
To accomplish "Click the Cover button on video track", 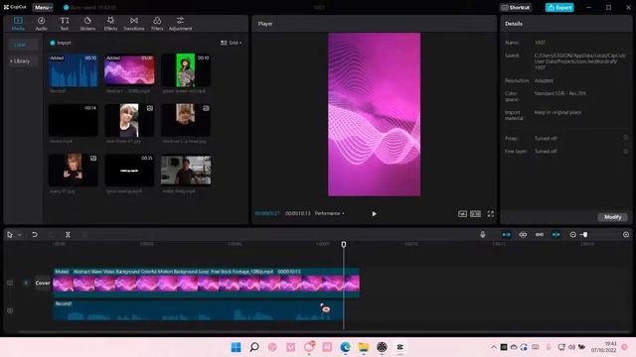I will (x=42, y=283).
